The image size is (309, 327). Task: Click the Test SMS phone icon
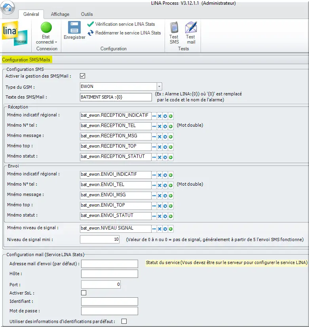[x=174, y=28]
